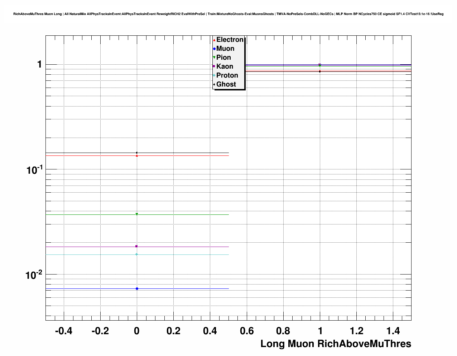457x356 pixels.
Task: Click the Electron legend text label
Action: tap(230, 40)
